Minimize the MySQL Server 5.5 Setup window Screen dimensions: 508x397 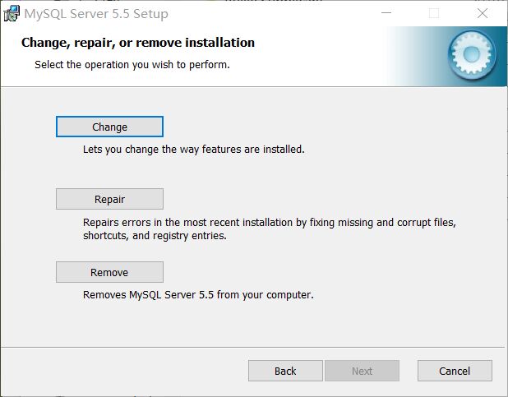tap(386, 13)
